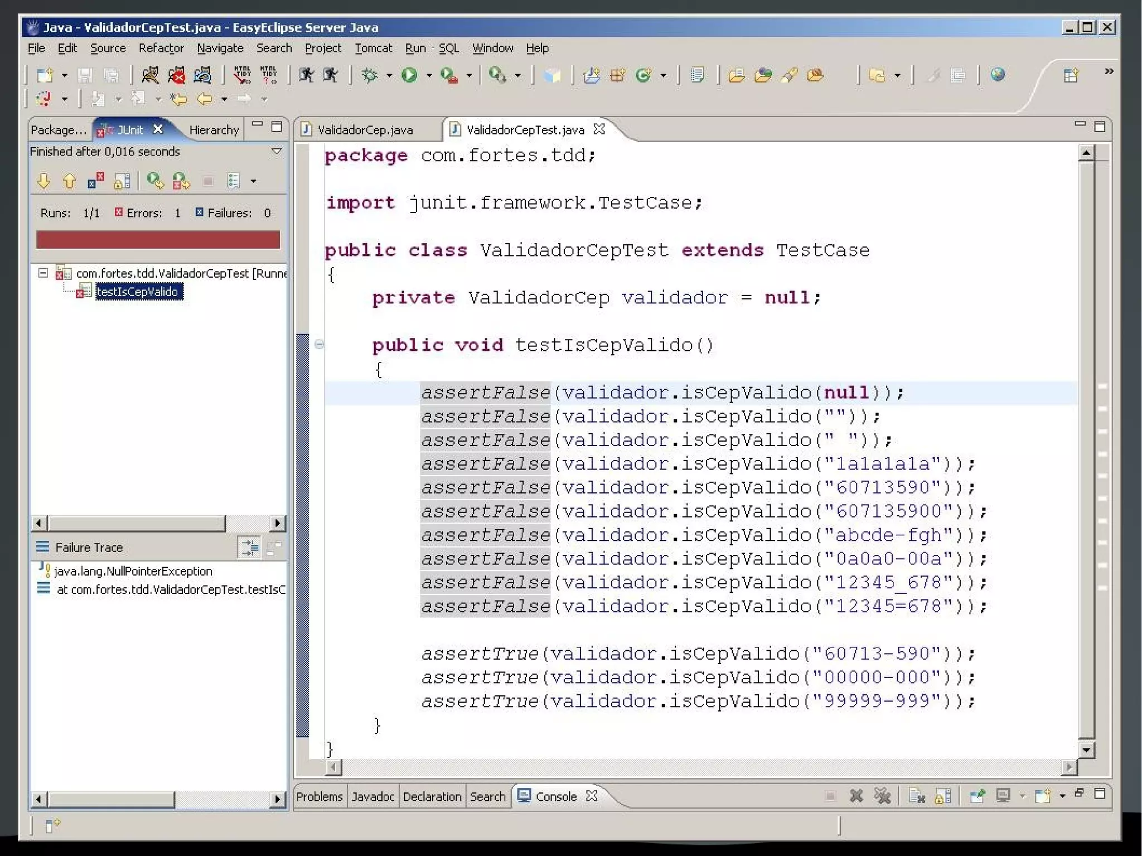This screenshot has width=1142, height=856.
Task: Rerun failed tests first in JUnit
Action: click(x=181, y=181)
